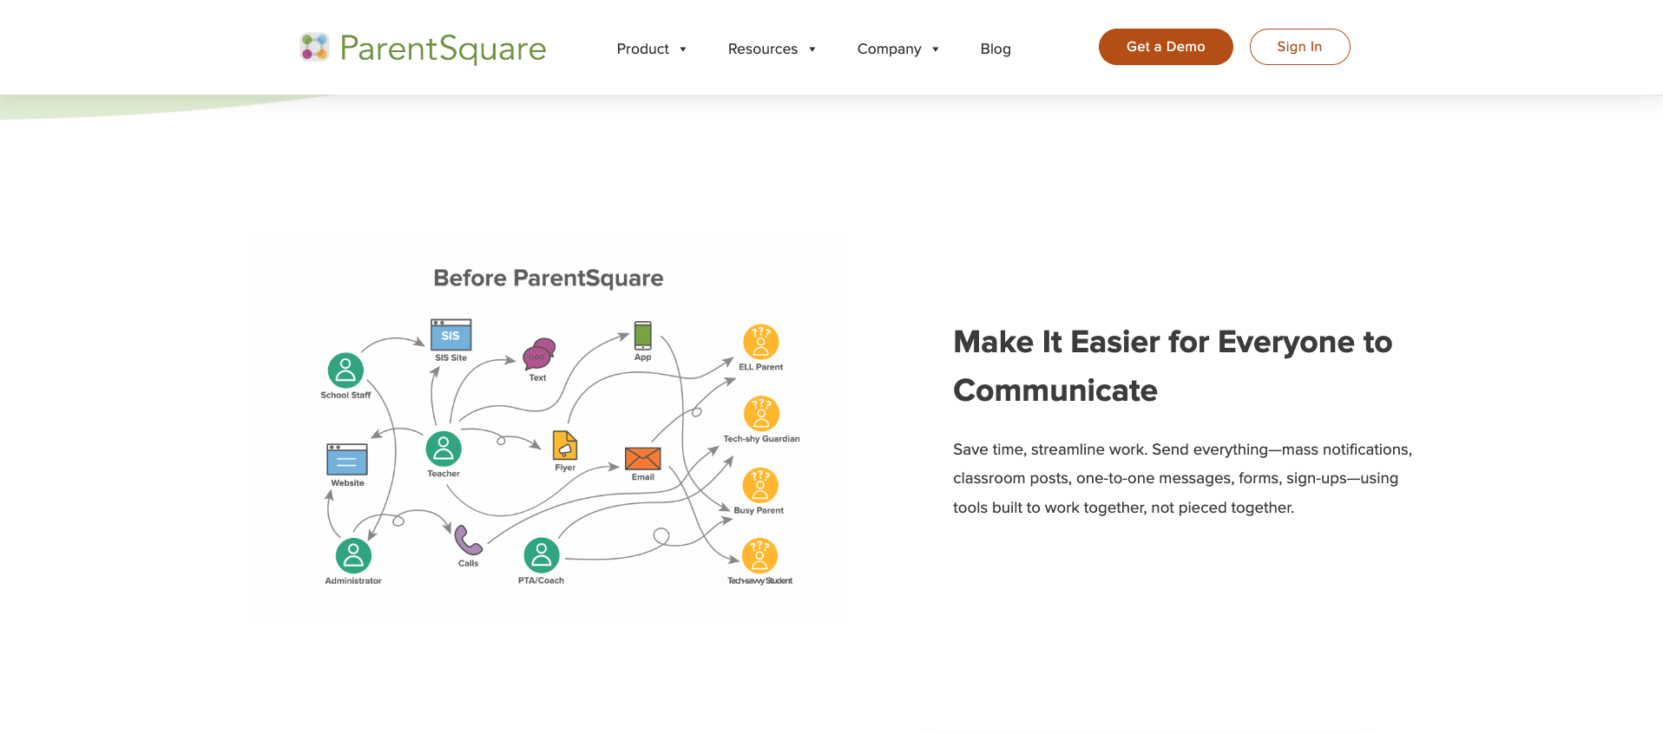Click the Administrator person icon

353,555
